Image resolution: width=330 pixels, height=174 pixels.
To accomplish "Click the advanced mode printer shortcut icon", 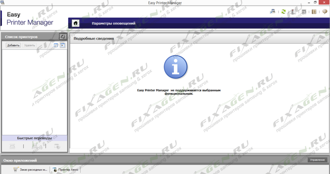I will (273, 12).
